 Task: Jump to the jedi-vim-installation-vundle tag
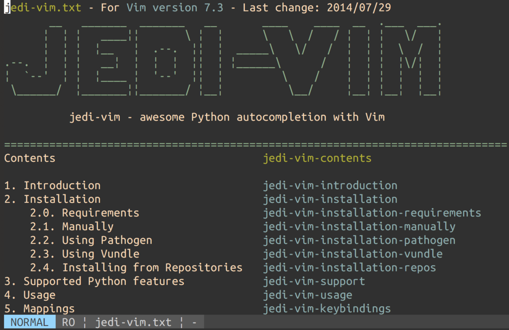tap(352, 254)
